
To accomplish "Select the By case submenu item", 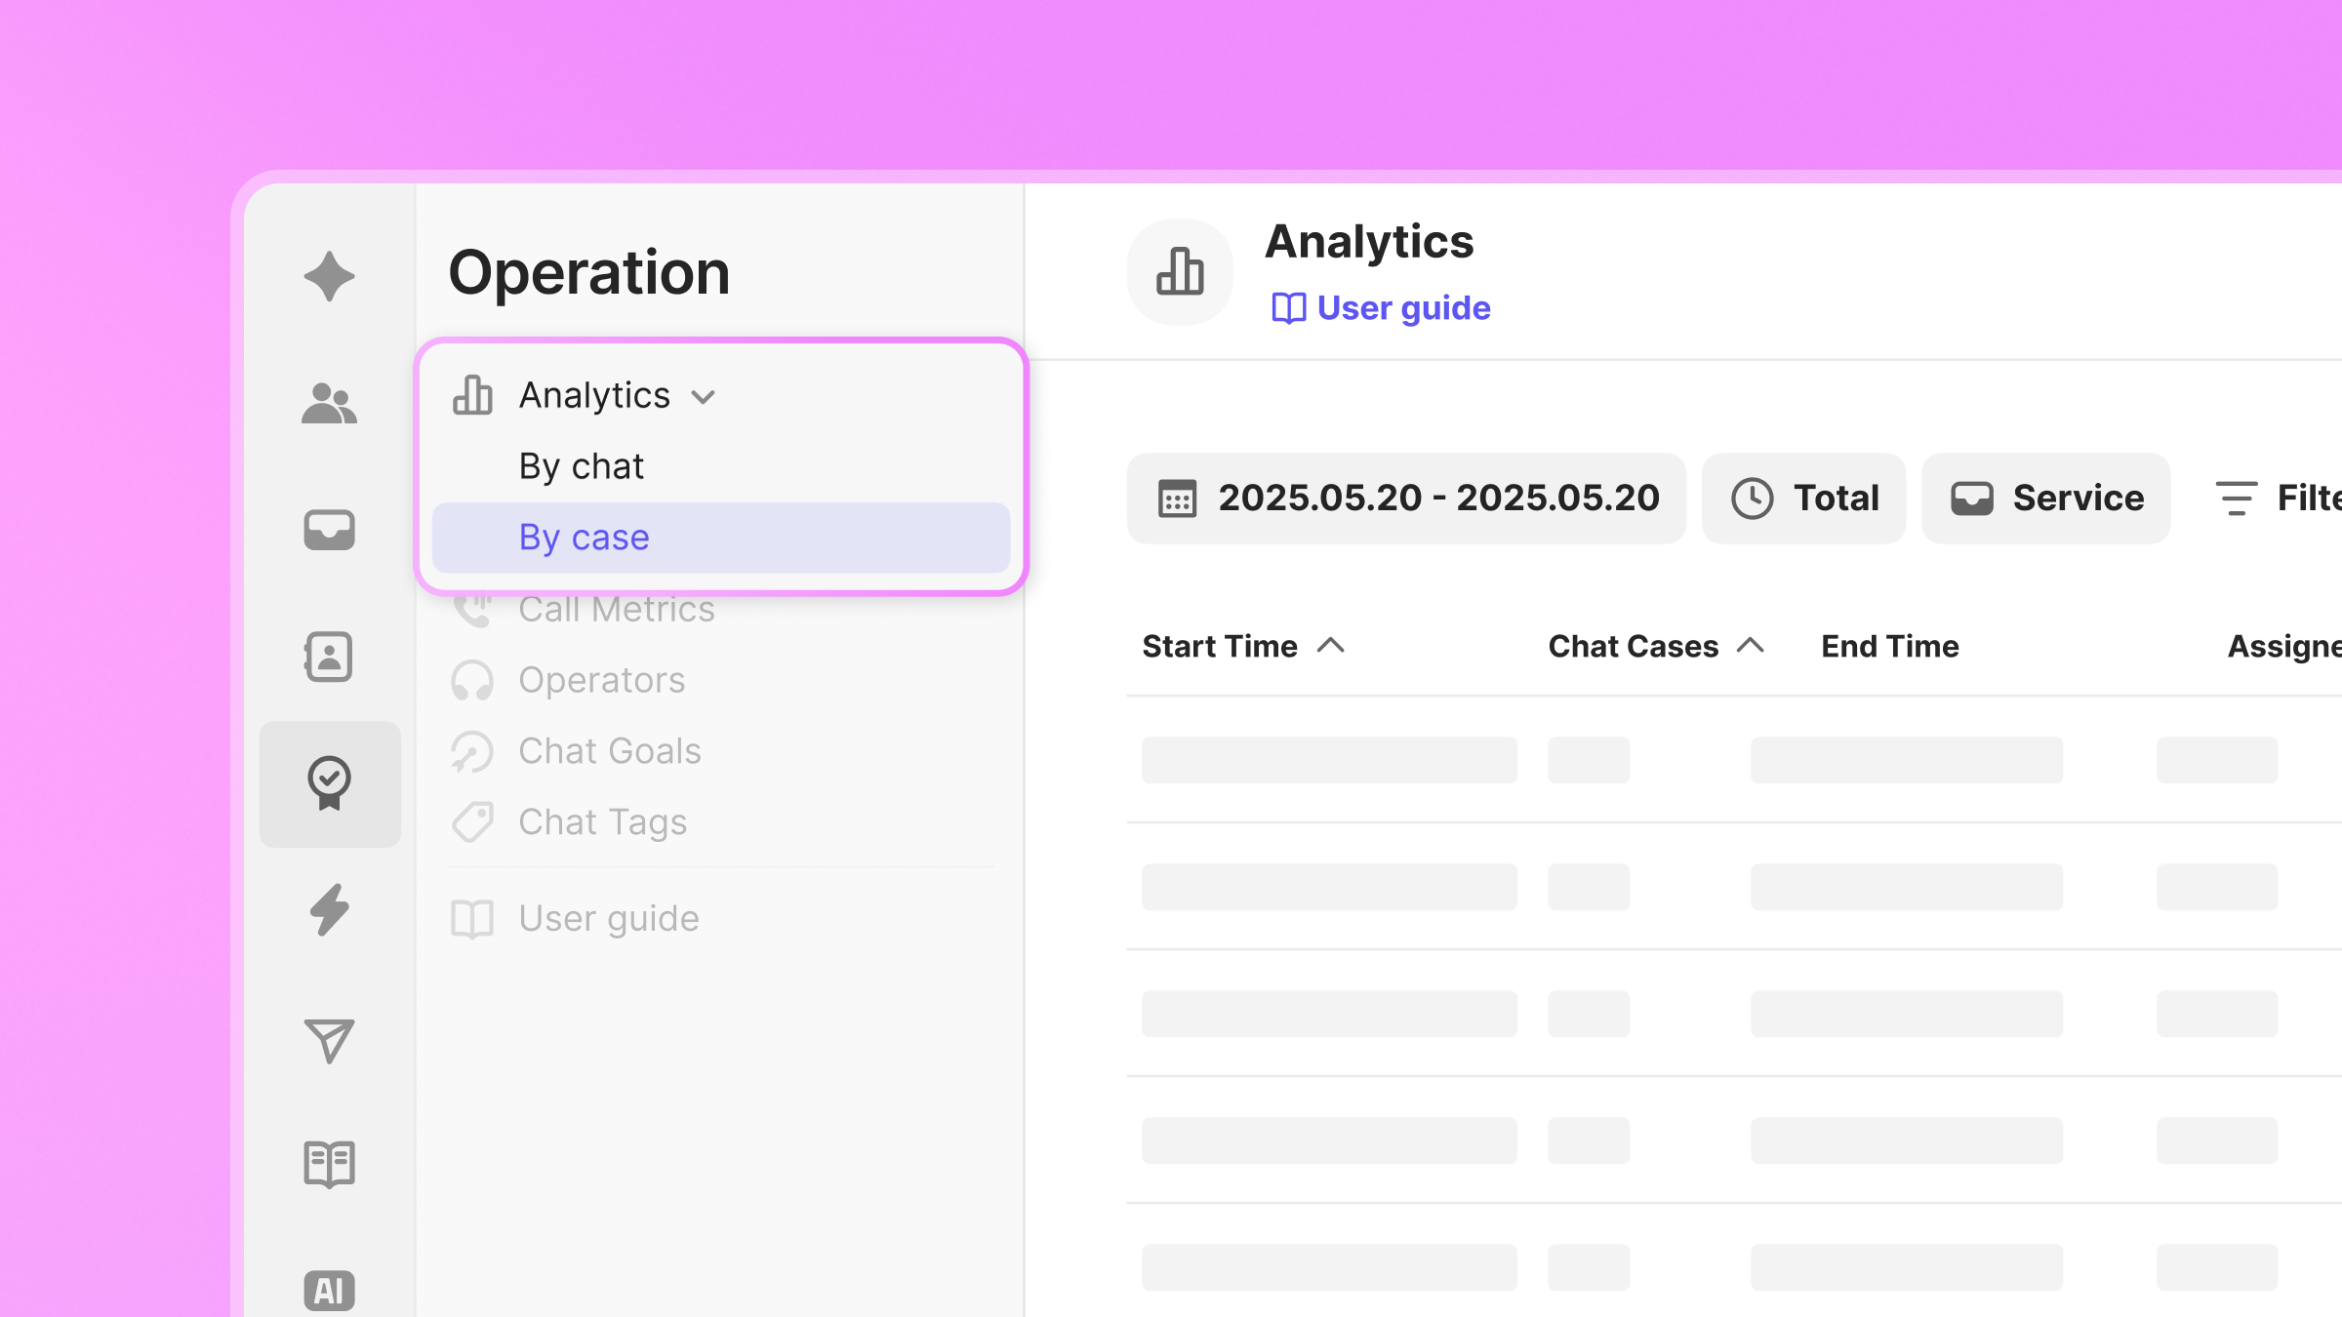I will click(584, 538).
